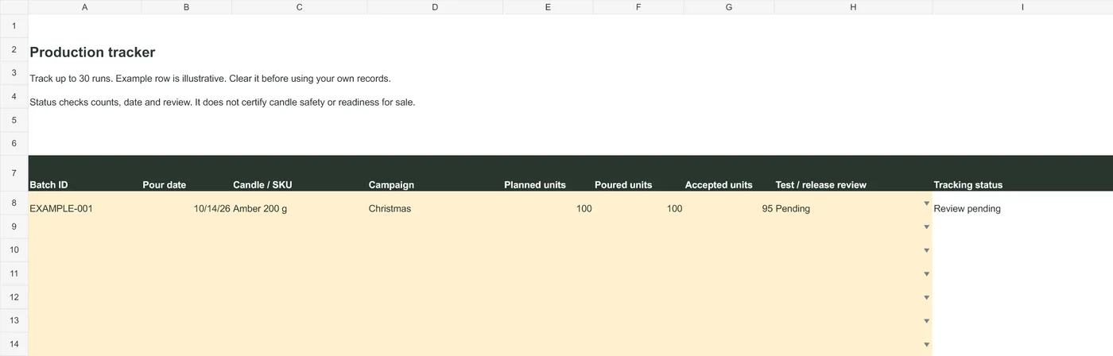Select row 8 header

point(14,203)
